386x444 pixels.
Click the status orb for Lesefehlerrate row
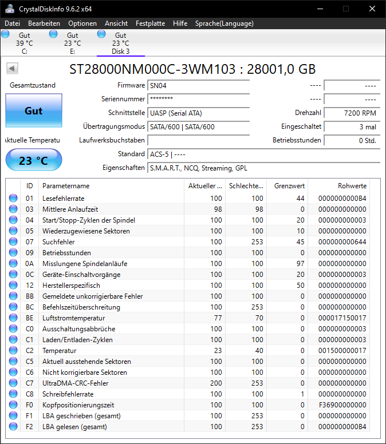point(13,198)
